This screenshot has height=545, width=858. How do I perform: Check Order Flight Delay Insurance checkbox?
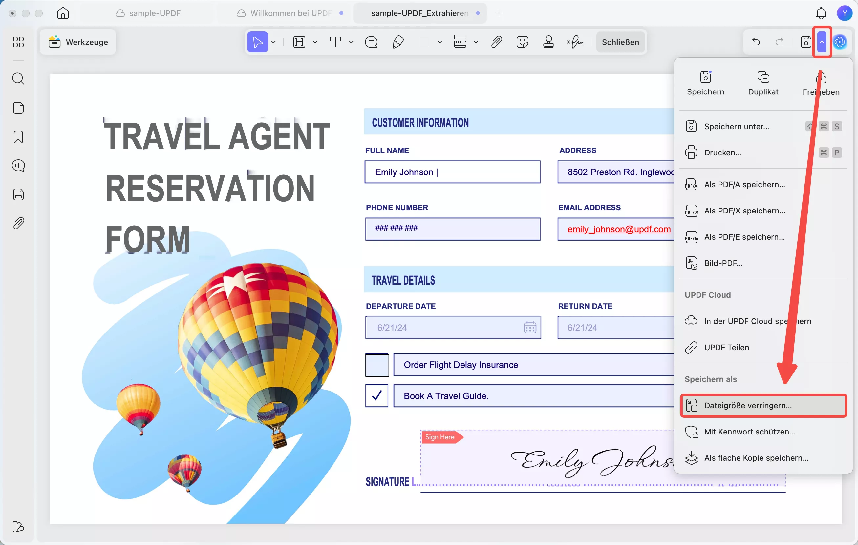point(376,365)
